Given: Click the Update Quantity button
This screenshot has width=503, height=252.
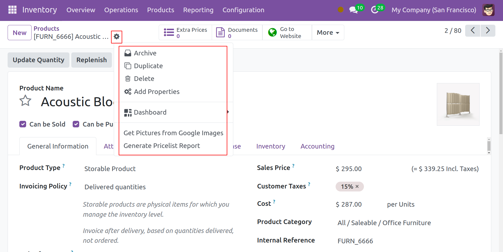Looking at the screenshot, I should (38, 60).
